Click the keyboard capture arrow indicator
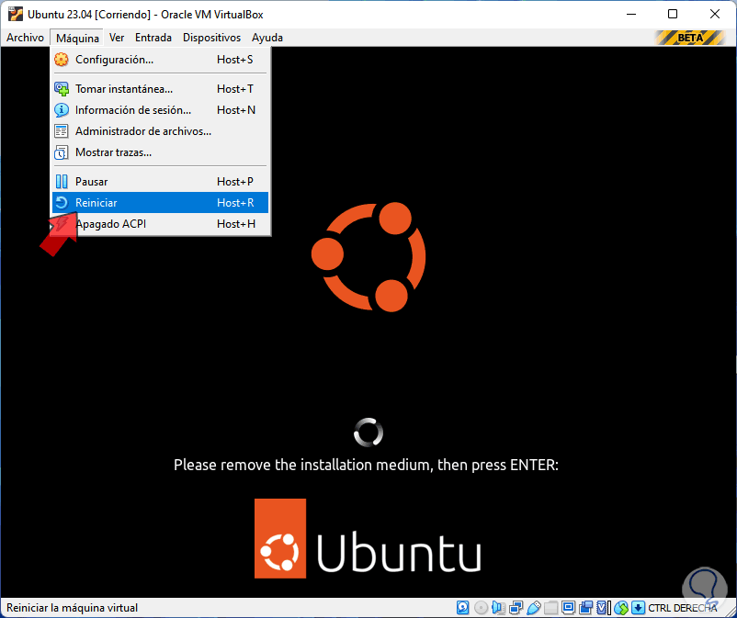 coord(638,608)
